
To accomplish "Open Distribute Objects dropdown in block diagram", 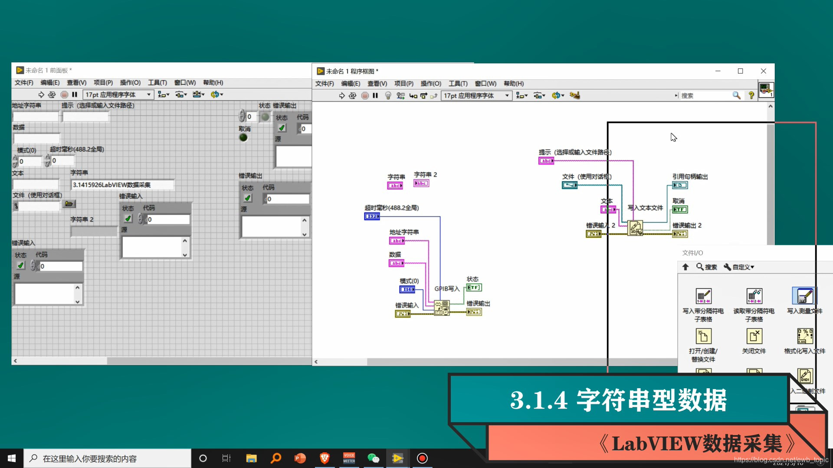I will [539, 96].
